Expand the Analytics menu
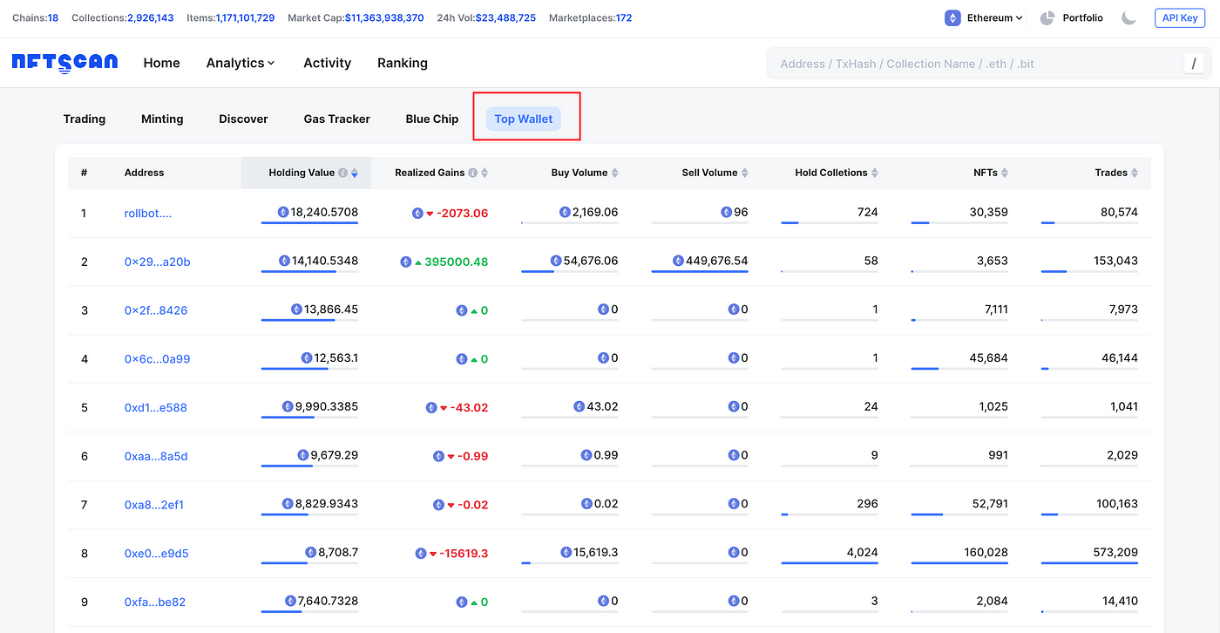1220x633 pixels. tap(240, 63)
